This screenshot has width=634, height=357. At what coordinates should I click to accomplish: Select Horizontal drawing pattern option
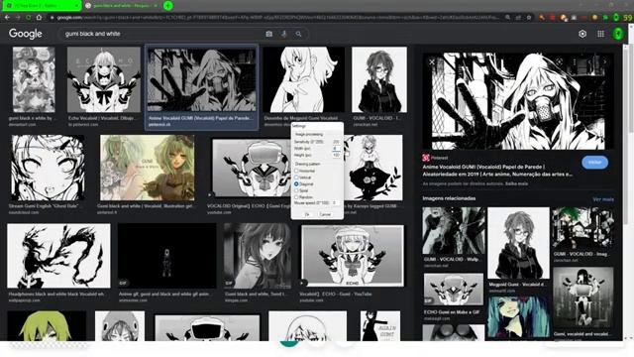tap(296, 171)
